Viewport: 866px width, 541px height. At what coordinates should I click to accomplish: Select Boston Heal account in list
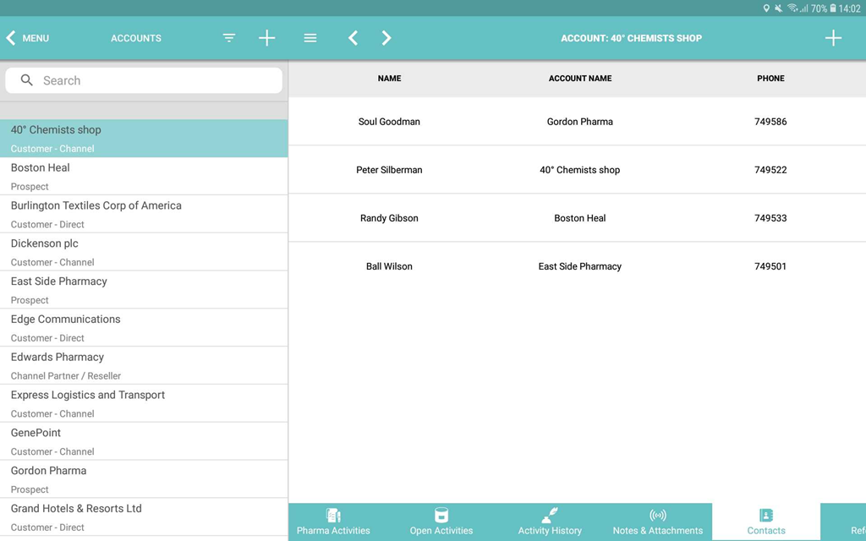coord(144,176)
